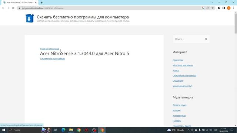Open the 'Системные программы' category link

(53, 58)
